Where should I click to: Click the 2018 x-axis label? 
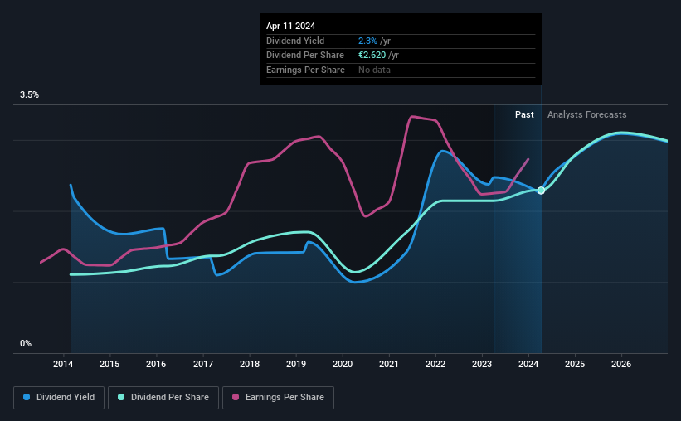[250, 364]
